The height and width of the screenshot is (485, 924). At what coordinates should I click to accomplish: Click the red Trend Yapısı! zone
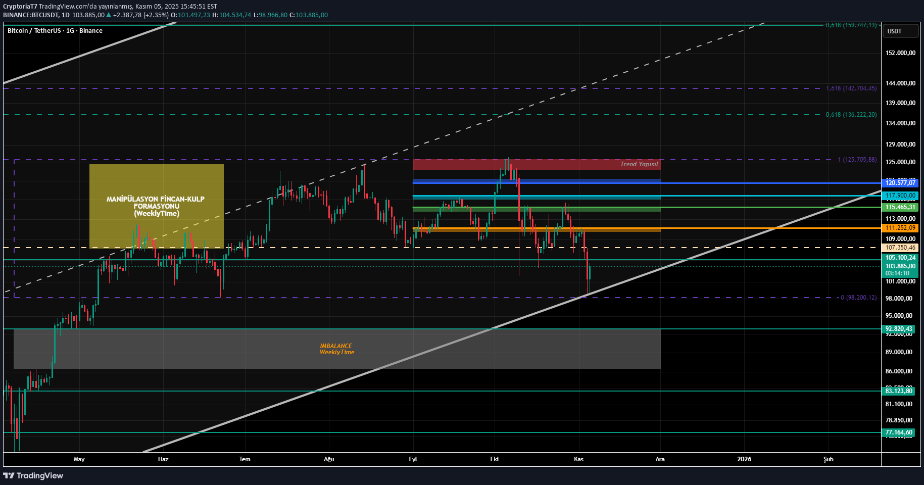pyautogui.click(x=536, y=164)
